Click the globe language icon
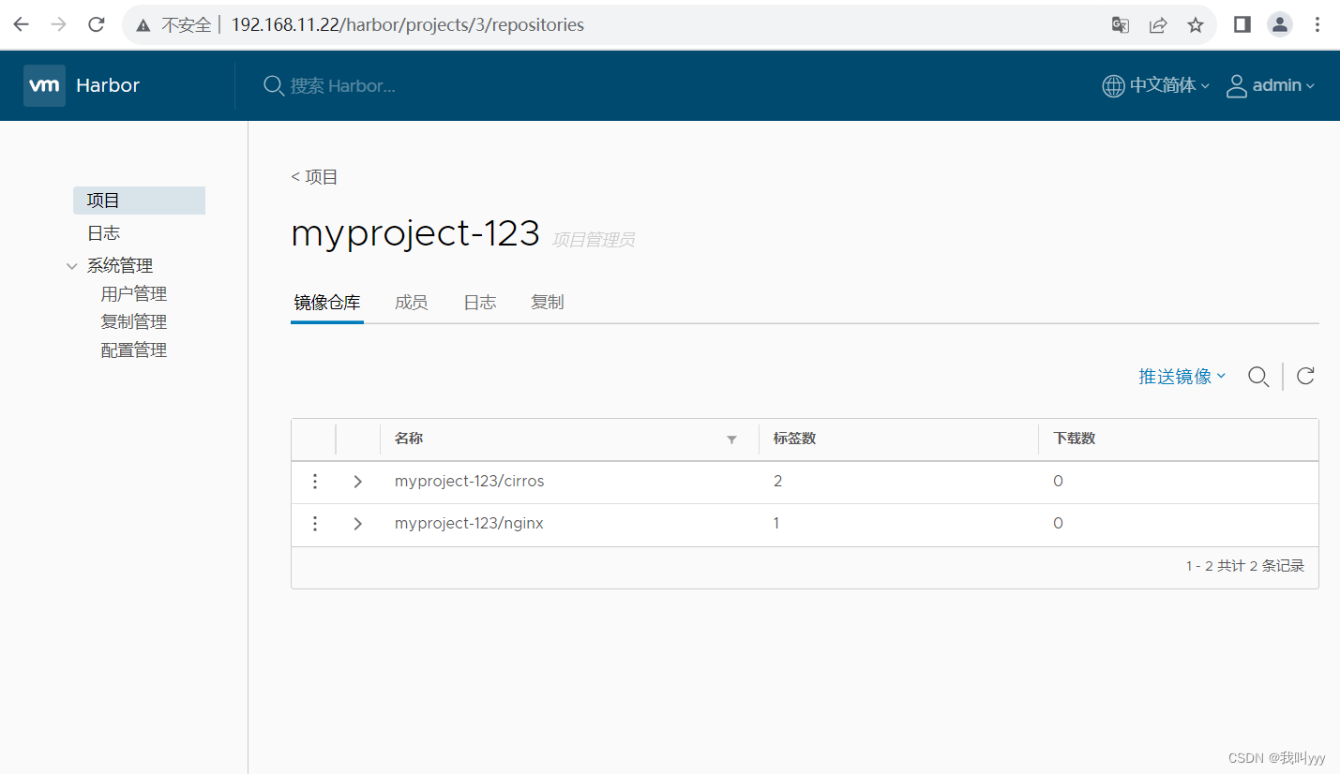 pos(1113,86)
